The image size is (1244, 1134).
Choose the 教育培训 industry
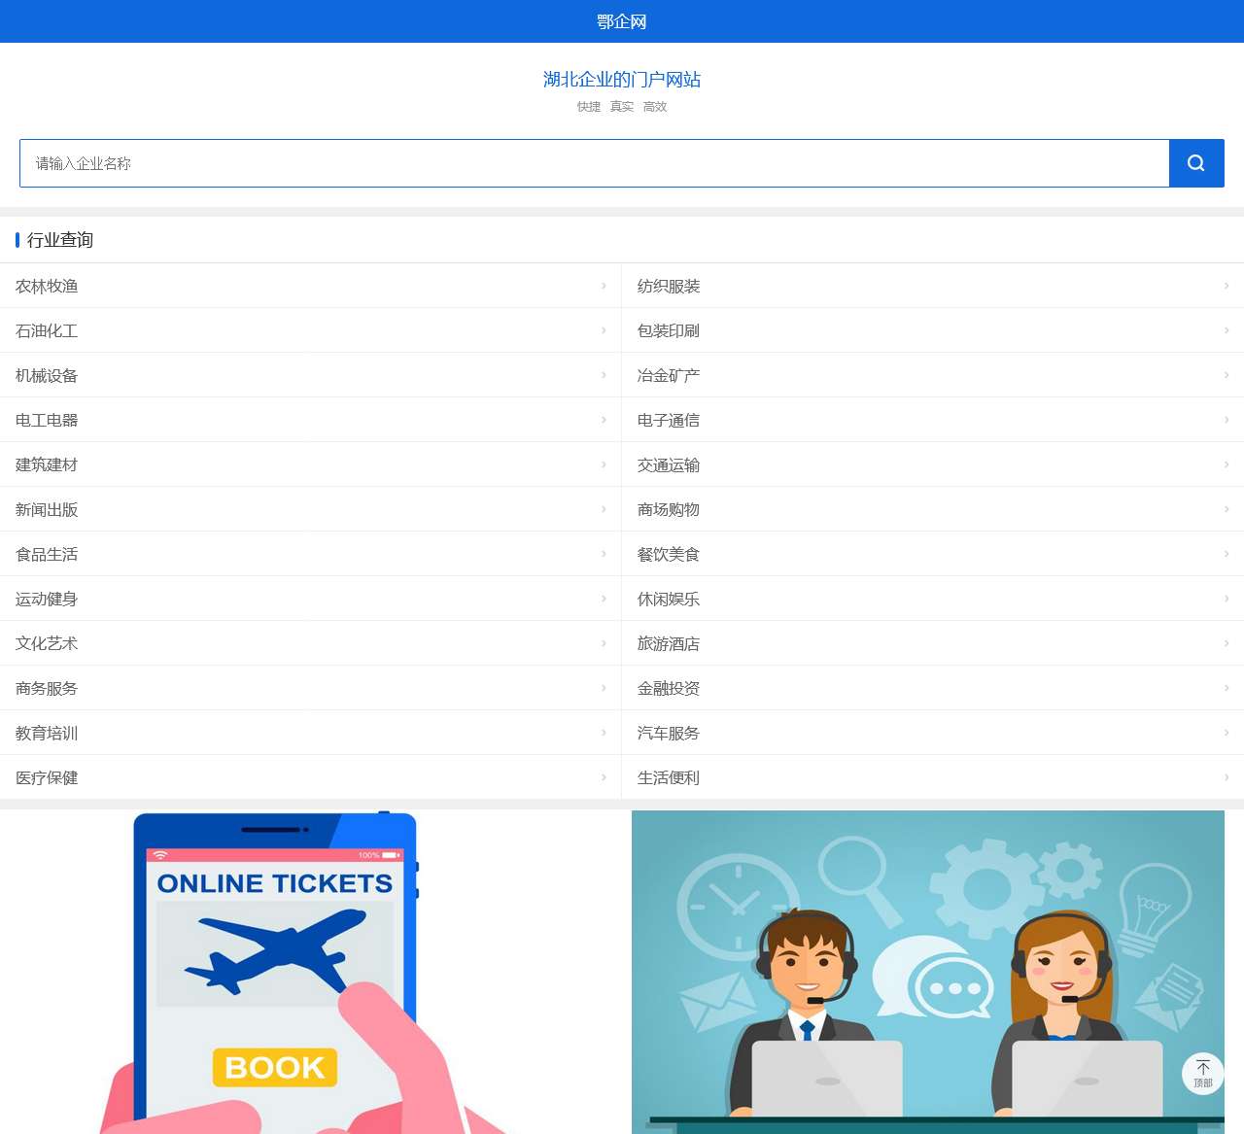tap(47, 733)
